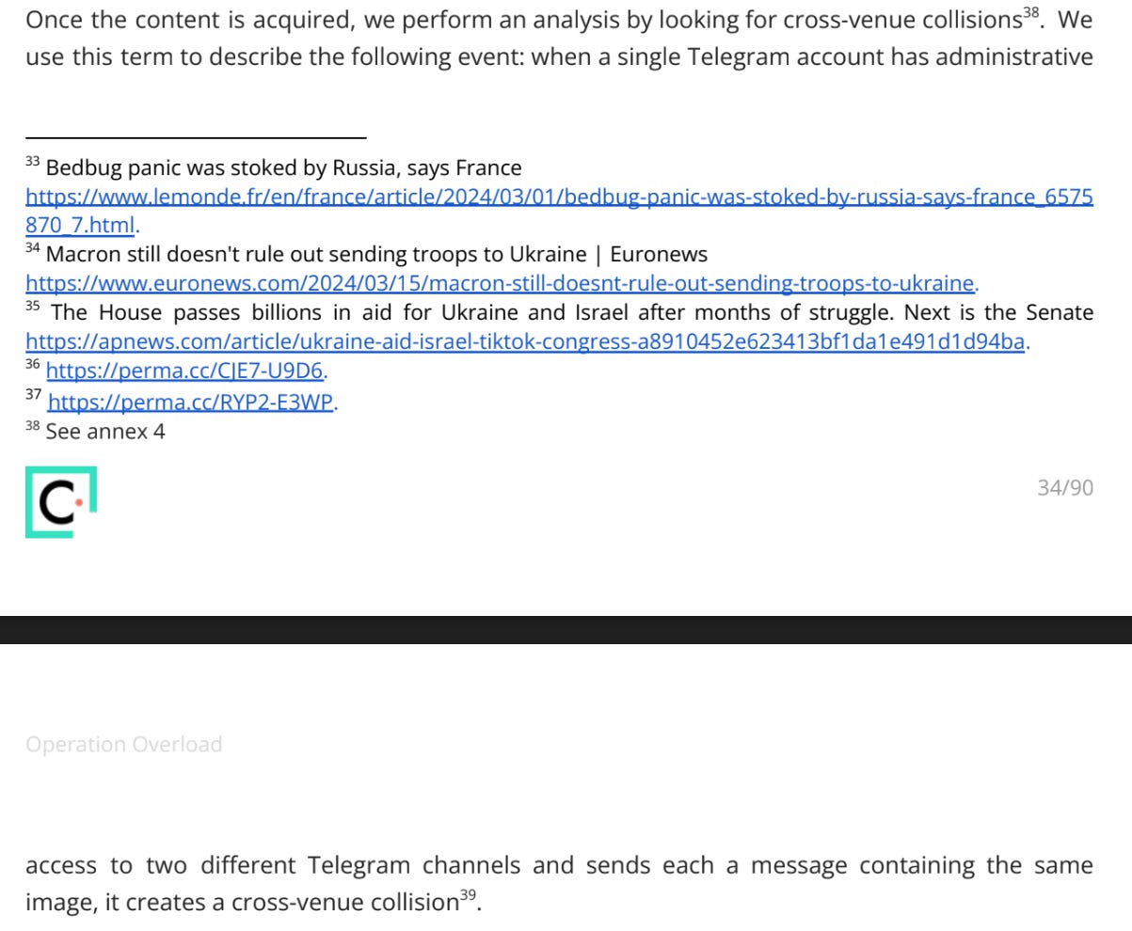
Task: Click the 'Bedbug panic was stoked' footnote title
Action: pos(283,168)
